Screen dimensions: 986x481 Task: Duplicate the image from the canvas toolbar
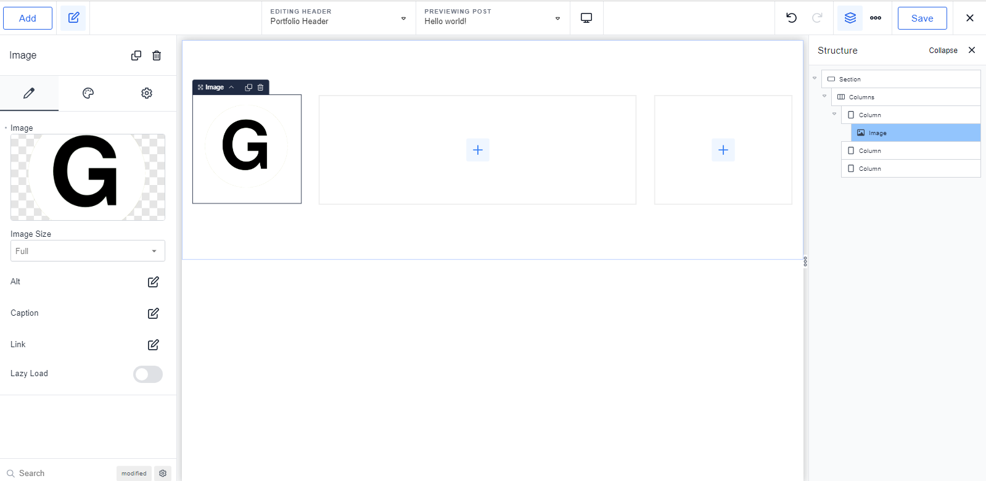coord(249,88)
